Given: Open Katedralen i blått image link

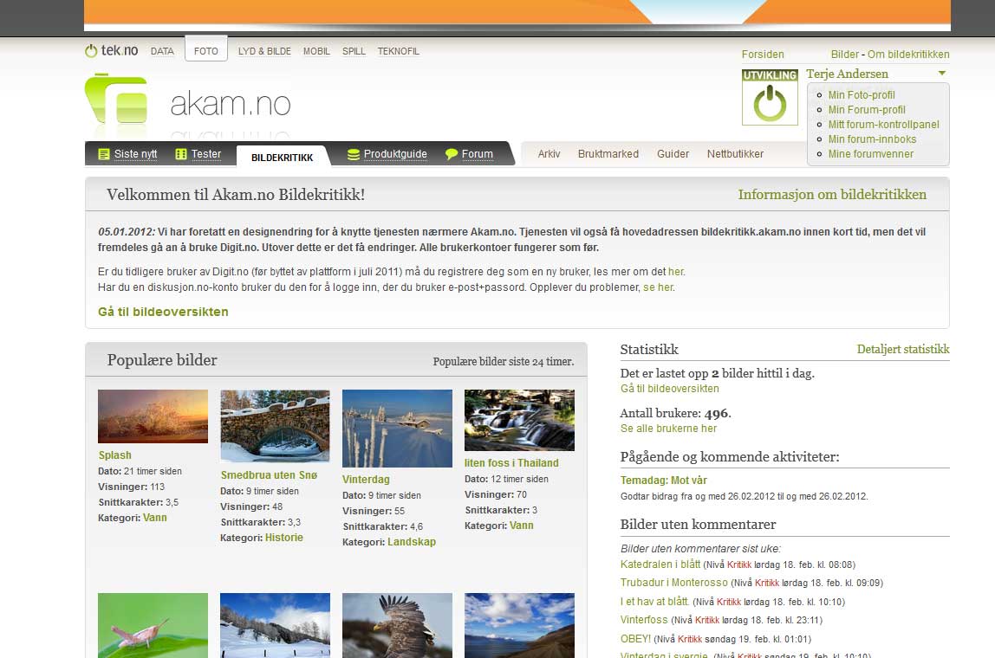Looking at the screenshot, I should click(x=660, y=564).
